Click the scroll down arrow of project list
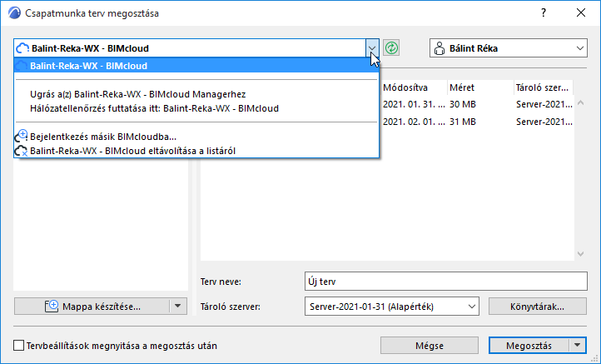The image size is (601, 364). point(581,254)
